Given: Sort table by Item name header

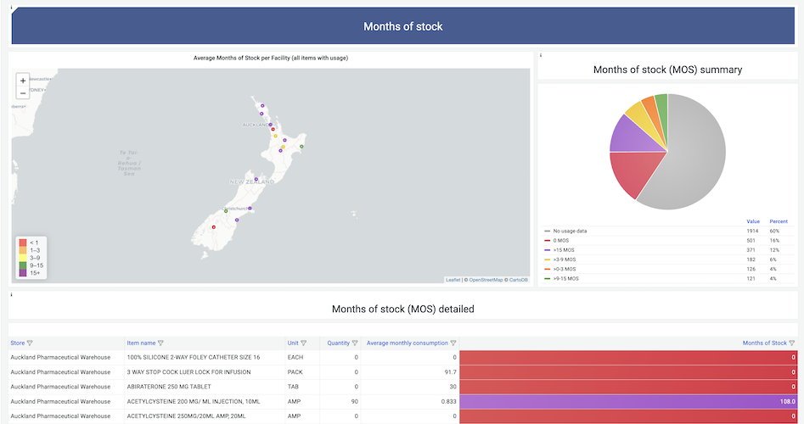Looking at the screenshot, I should 141,343.
